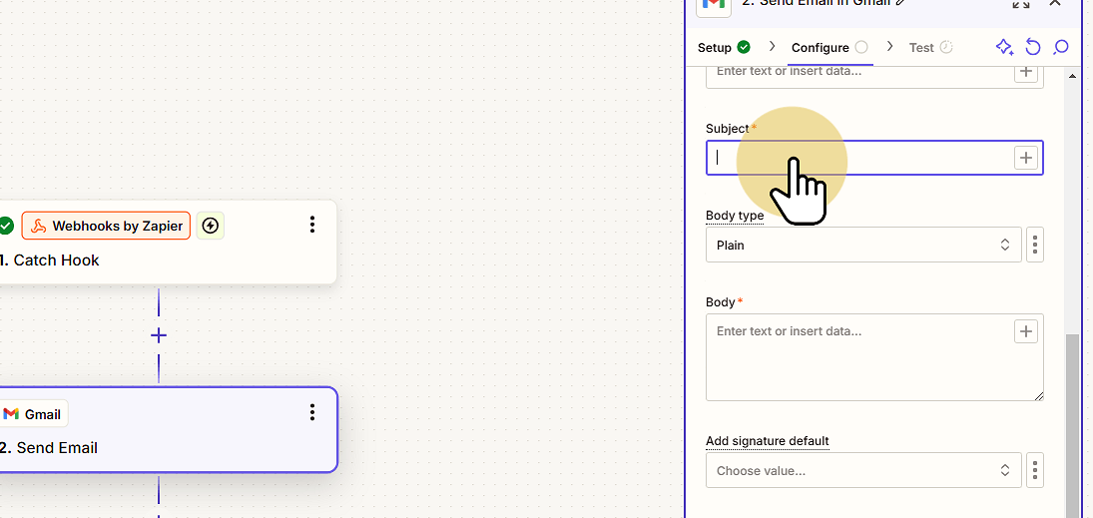Select the Configure tab
Image resolution: width=1093 pixels, height=518 pixels.
(x=829, y=47)
